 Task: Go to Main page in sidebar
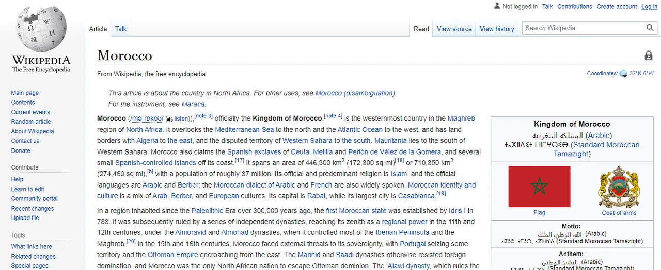(25, 93)
